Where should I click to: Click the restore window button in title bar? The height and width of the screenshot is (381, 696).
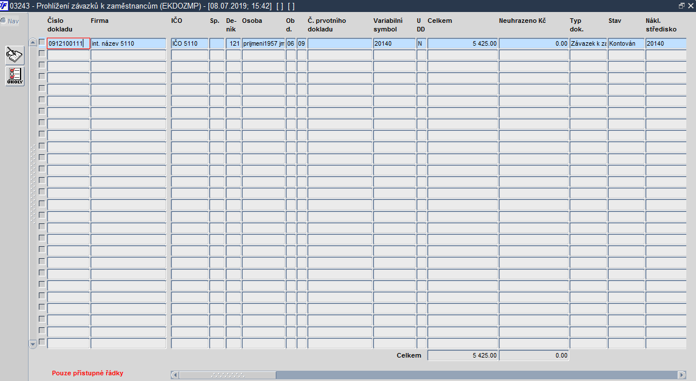pos(682,5)
